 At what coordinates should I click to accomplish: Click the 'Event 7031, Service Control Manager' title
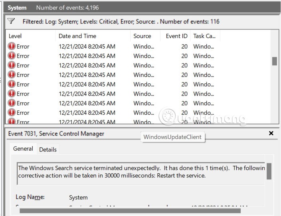(x=56, y=134)
